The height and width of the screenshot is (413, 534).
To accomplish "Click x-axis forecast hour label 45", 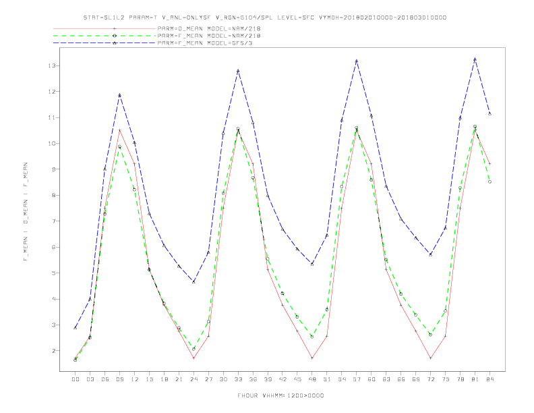I will pos(297,379).
